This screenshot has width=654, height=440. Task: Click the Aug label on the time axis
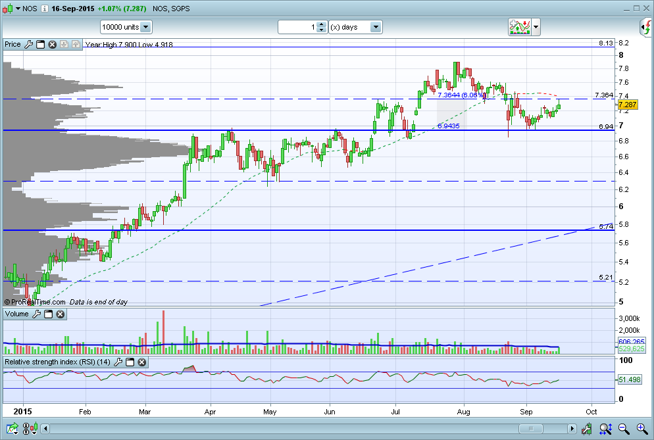point(463,412)
